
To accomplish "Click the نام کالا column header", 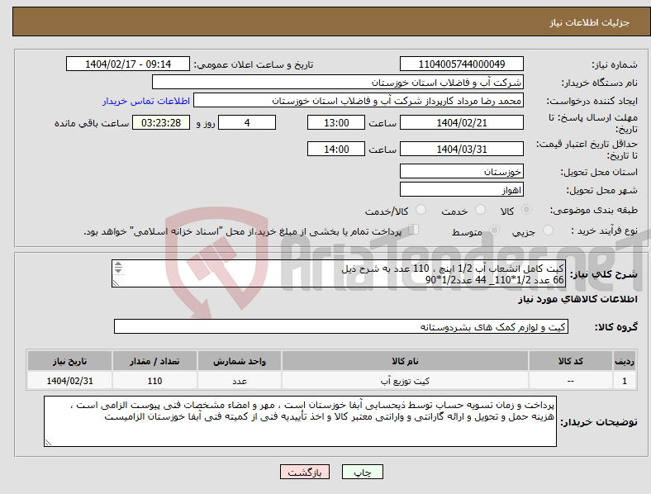I will (x=405, y=361).
